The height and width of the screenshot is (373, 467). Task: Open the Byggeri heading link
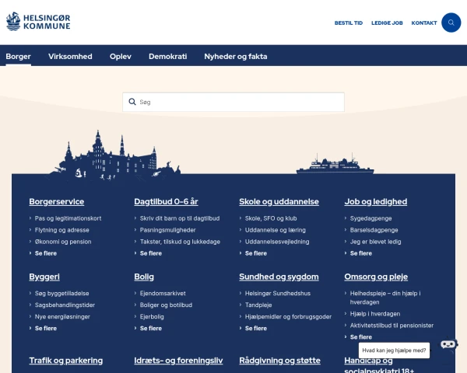tap(44, 277)
